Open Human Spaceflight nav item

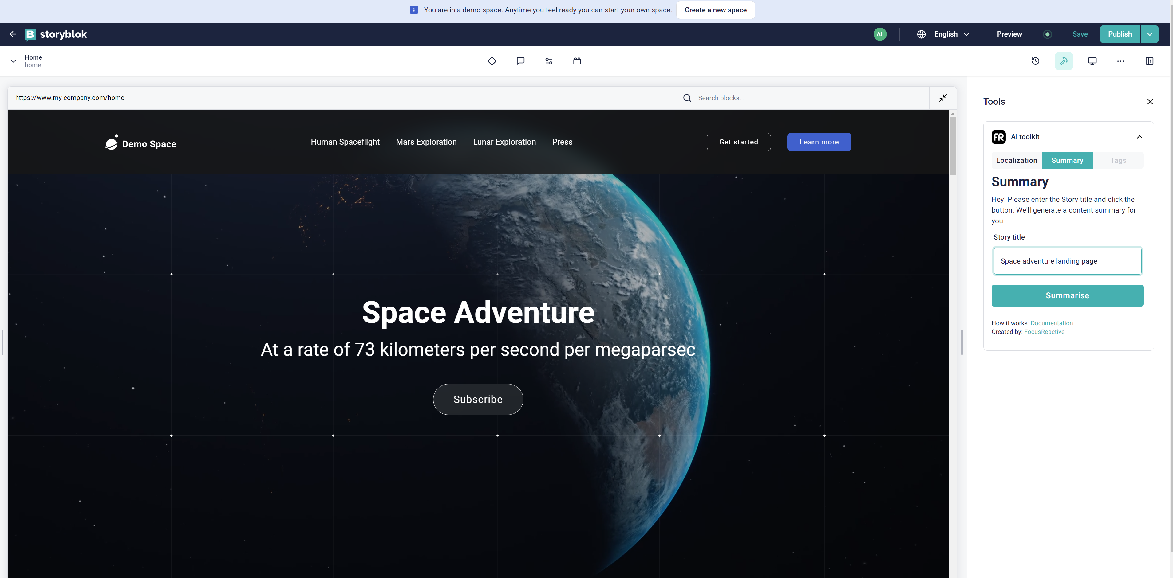pyautogui.click(x=345, y=142)
